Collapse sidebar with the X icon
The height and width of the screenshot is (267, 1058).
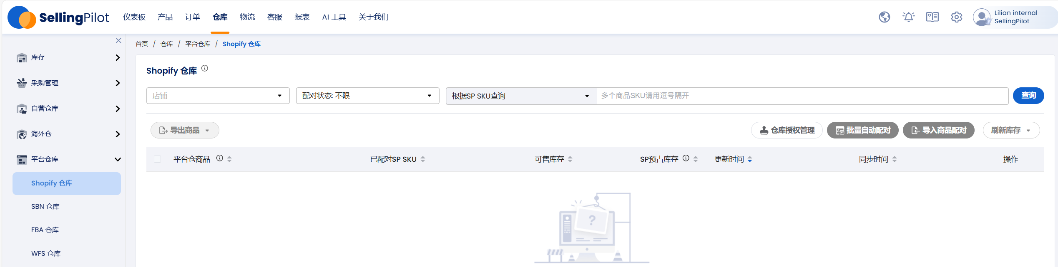point(118,40)
